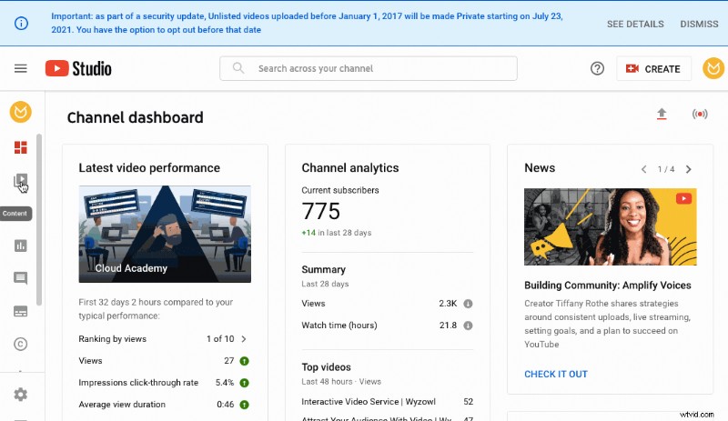
Task: Open the account avatar in top bar
Action: point(713,69)
